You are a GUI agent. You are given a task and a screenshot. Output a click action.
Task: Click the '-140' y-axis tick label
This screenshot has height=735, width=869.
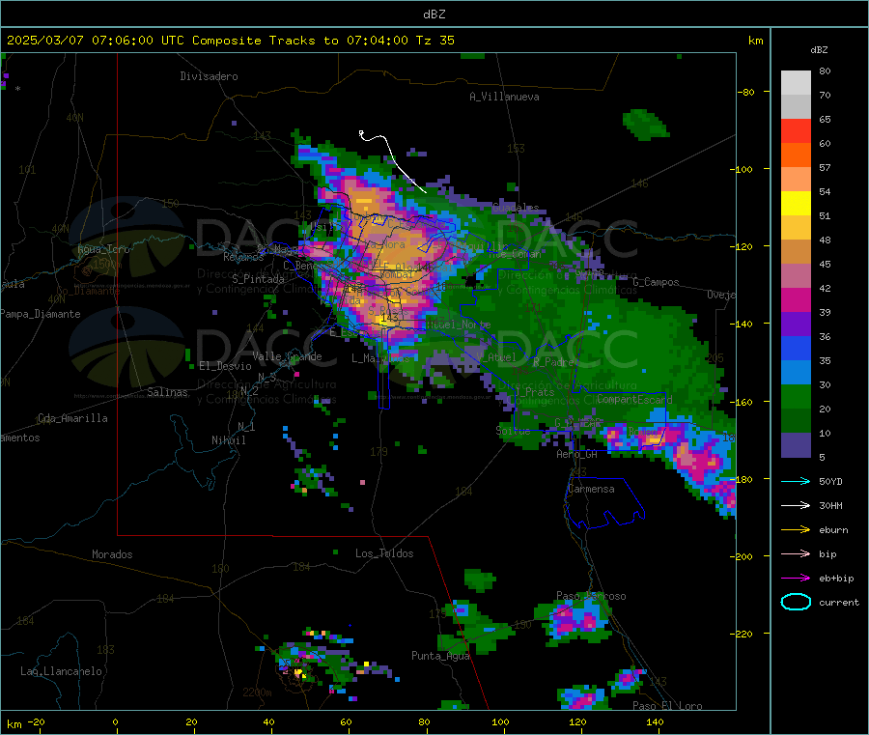(742, 324)
